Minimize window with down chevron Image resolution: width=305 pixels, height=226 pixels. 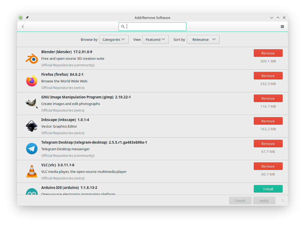click(272, 18)
